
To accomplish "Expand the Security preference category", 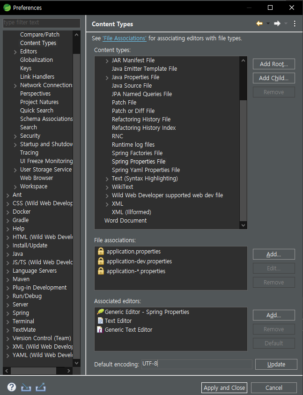I will 15,136.
